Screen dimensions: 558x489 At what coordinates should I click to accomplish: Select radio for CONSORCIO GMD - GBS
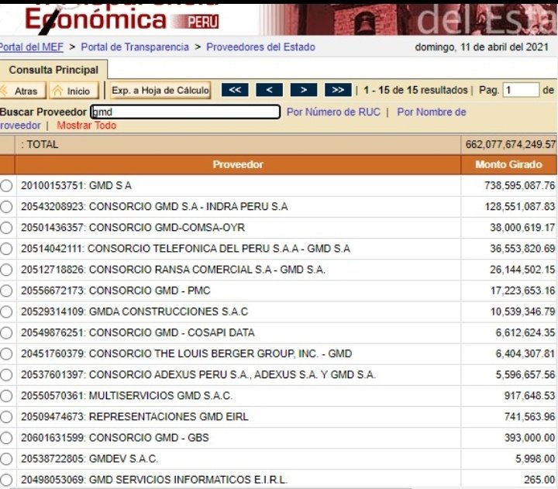(6, 438)
